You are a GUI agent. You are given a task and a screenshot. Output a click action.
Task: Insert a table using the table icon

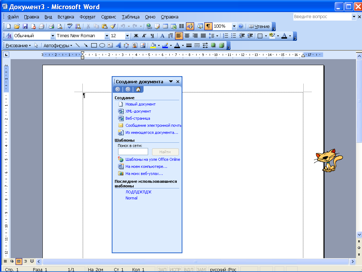166,26
